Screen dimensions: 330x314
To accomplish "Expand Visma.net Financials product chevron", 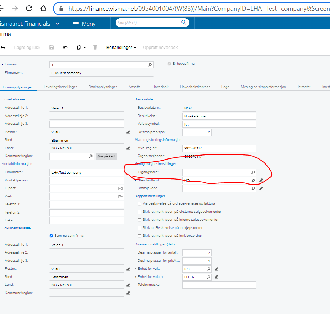I will point(57,24).
